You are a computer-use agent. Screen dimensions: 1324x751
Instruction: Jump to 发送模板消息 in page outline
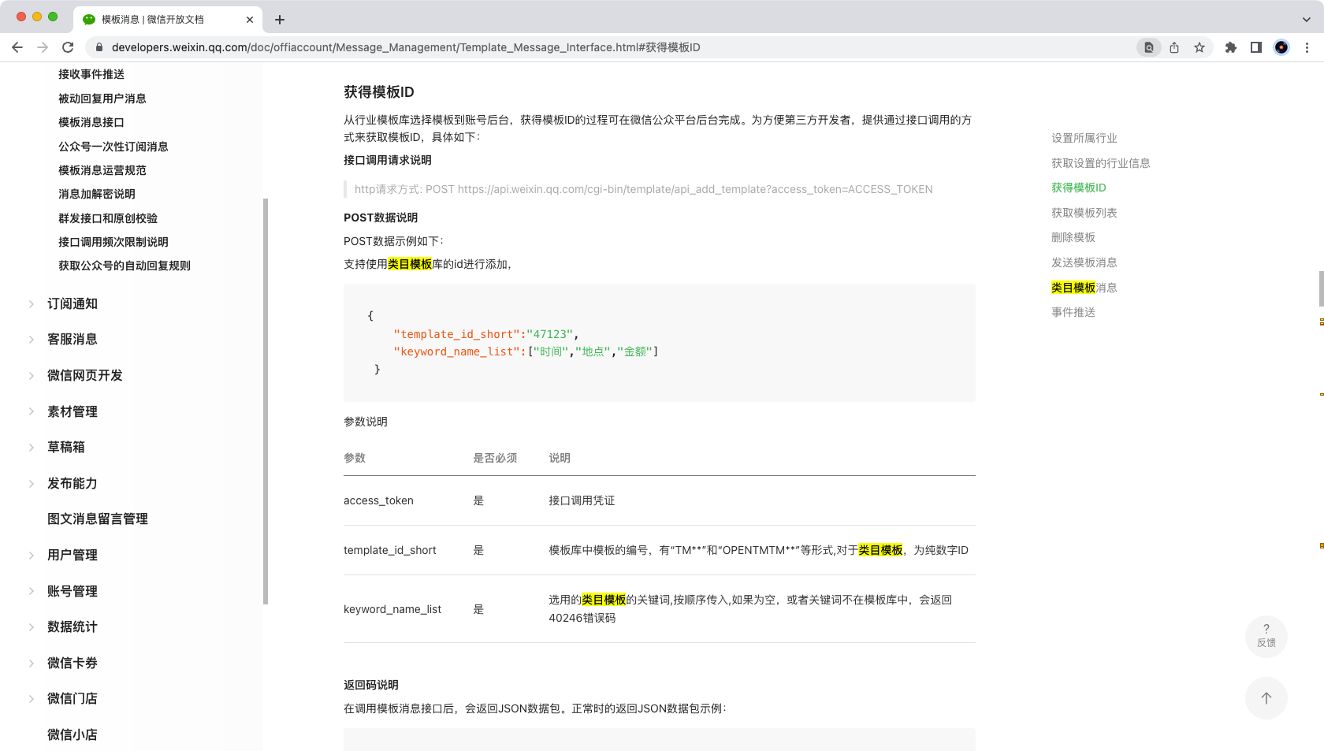pyautogui.click(x=1084, y=262)
